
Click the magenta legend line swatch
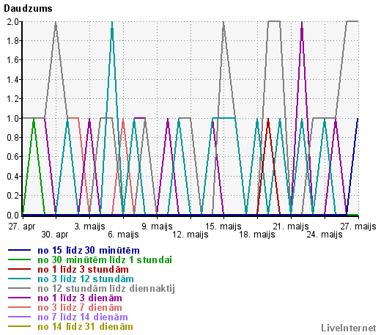pyautogui.click(x=19, y=298)
